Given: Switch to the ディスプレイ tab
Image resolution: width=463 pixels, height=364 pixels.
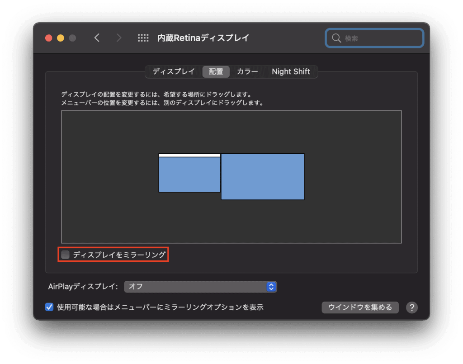Looking at the screenshot, I should point(174,71).
